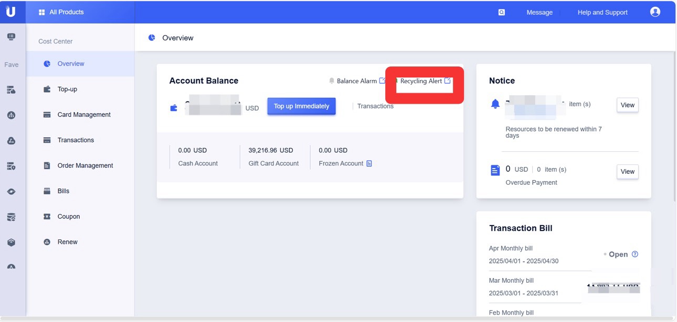677x322 pixels.
Task: Click the Overview header pie icon
Action: click(x=152, y=38)
